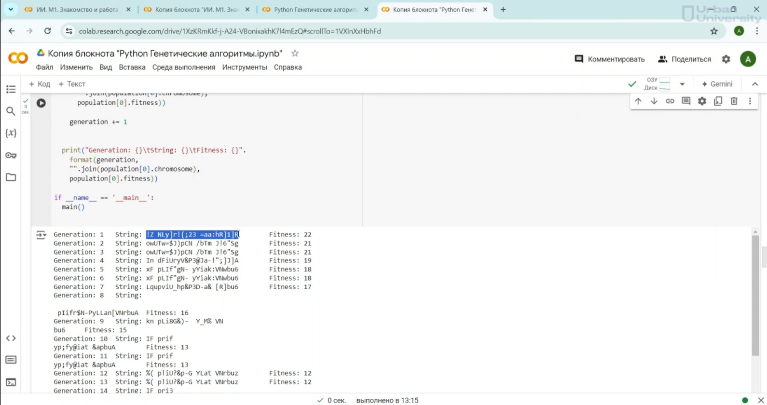Screen dimensions: 767x405
Task: Open the terminal panel icon
Action: (11, 382)
